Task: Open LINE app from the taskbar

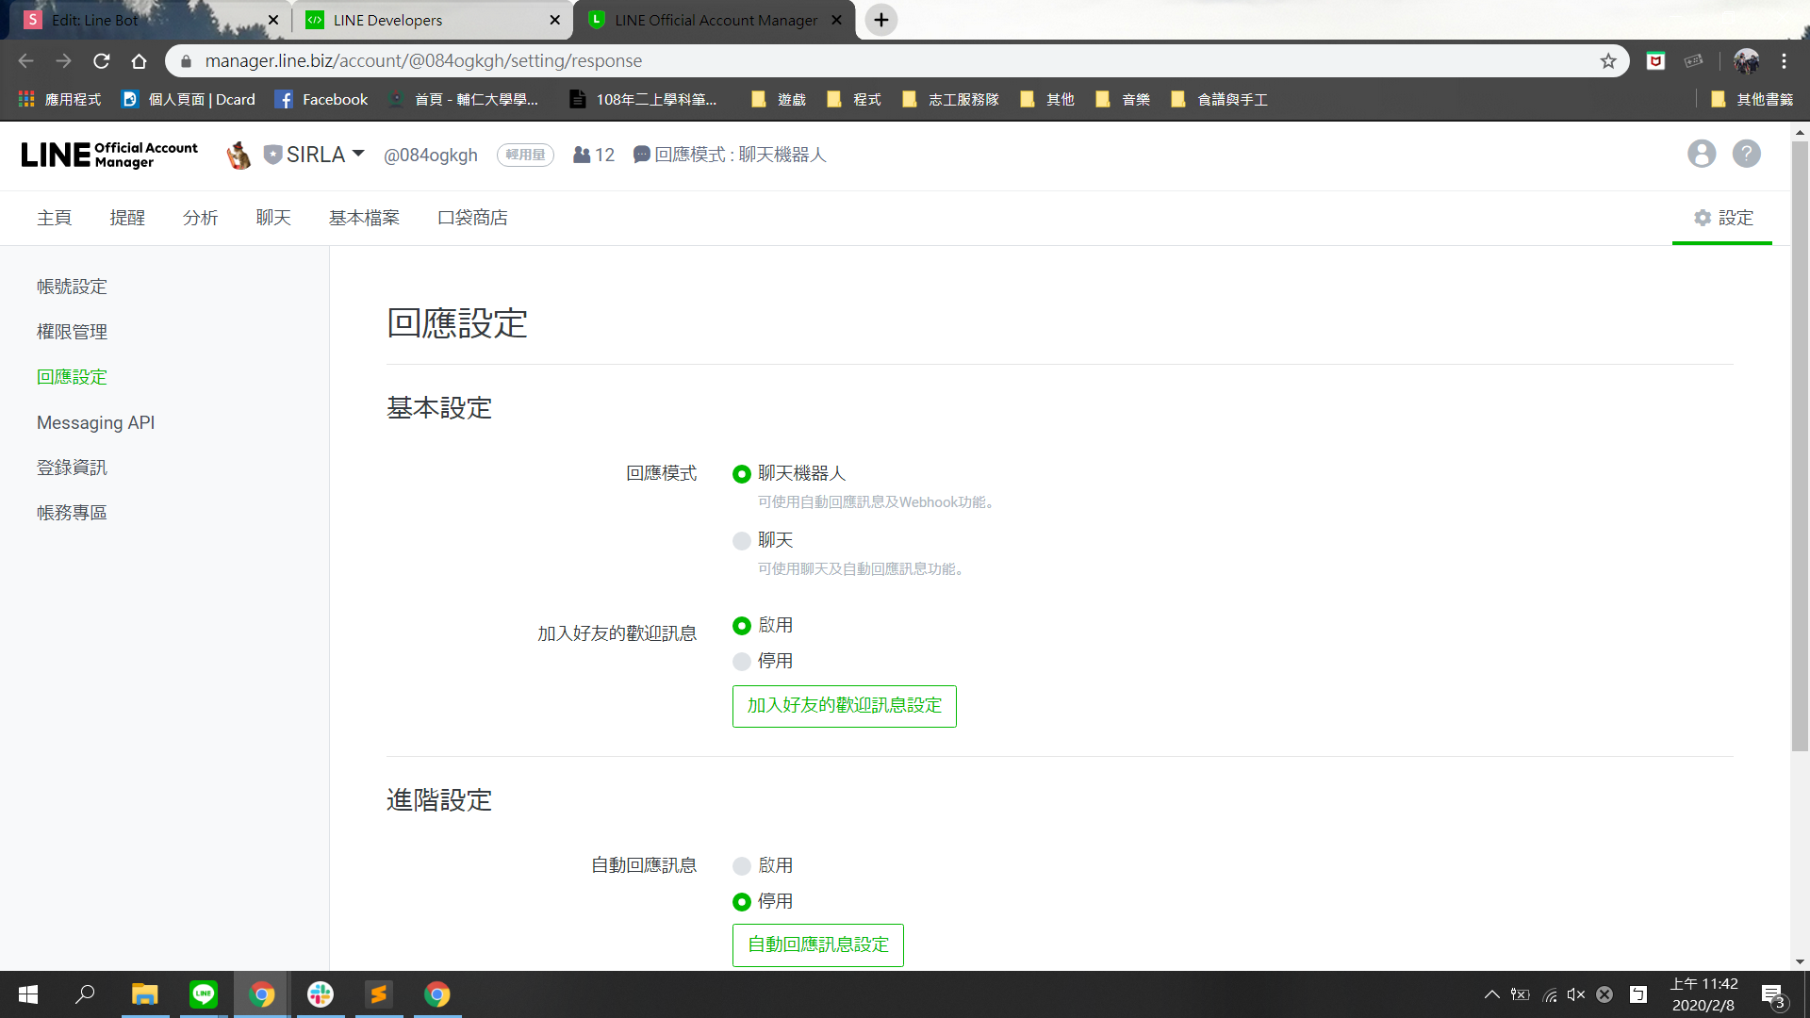Action: pyautogui.click(x=204, y=994)
